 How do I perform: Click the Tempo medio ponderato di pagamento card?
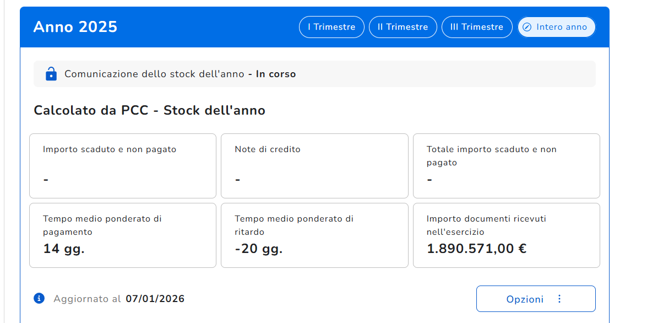[x=122, y=235]
